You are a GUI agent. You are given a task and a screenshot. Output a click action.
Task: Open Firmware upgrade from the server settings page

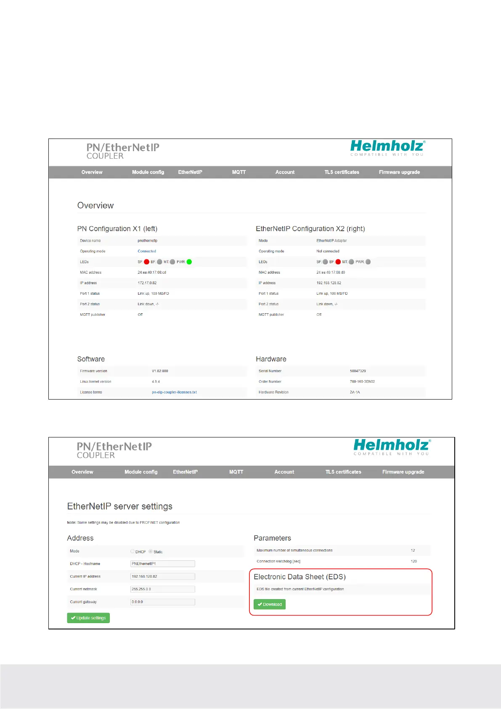tap(403, 472)
